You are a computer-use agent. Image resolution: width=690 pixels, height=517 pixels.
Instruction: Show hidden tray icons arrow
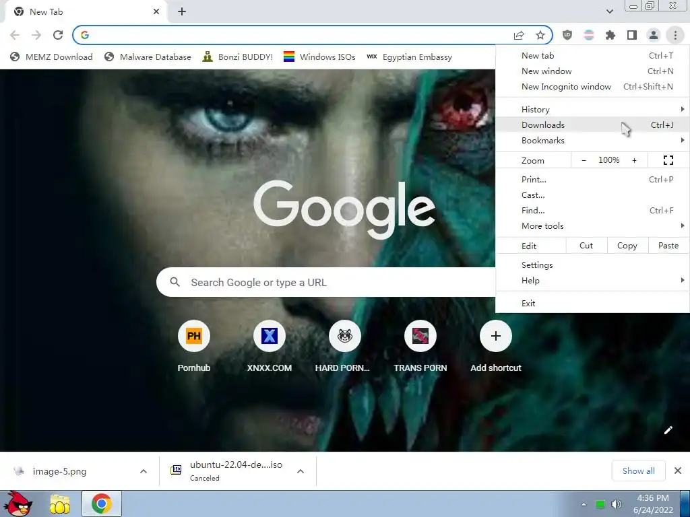click(584, 504)
